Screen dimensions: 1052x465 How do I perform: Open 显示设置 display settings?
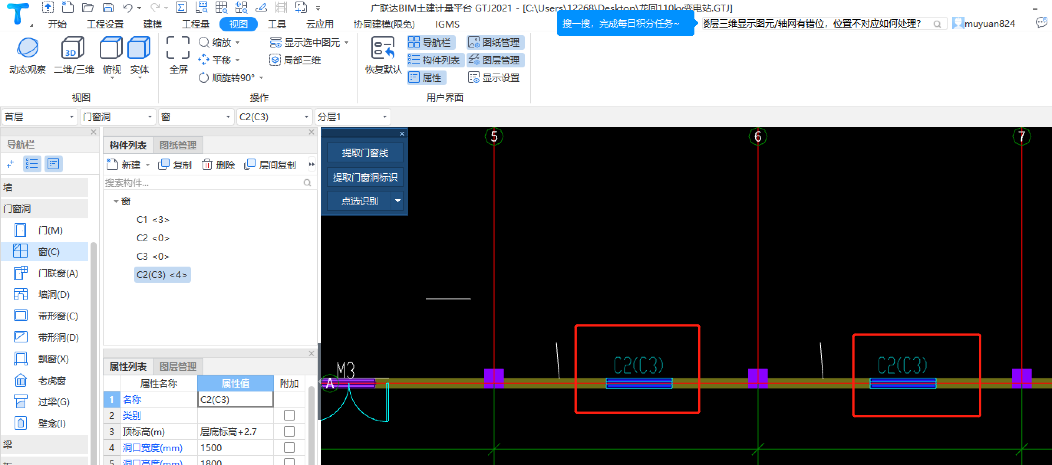click(494, 77)
